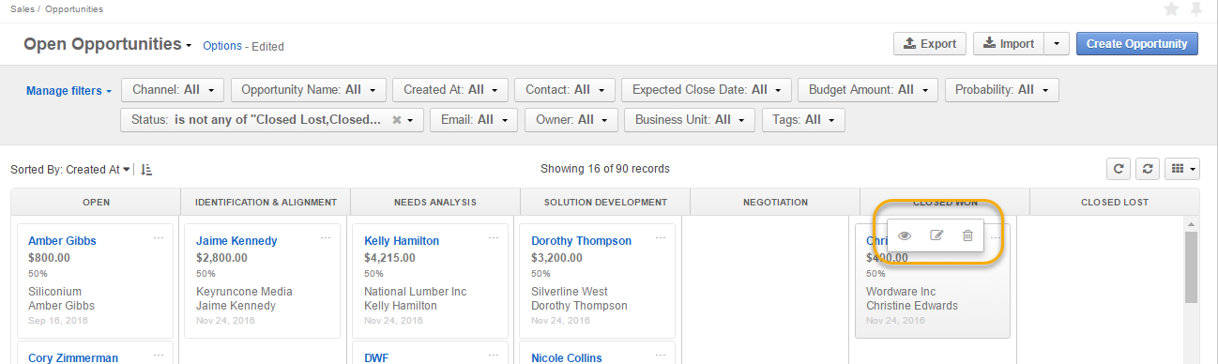1218x364 pixels.
Task: Click the OPEN column header
Action: 96,202
